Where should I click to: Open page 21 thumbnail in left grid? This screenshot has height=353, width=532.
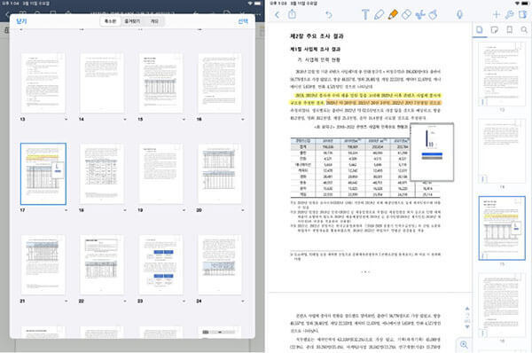pyautogui.click(x=43, y=264)
